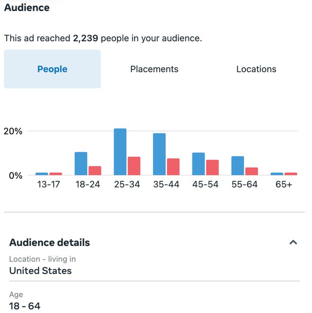The image size is (312, 313).
Task: Pick the blue 45-54 age bar
Action: pos(199,164)
